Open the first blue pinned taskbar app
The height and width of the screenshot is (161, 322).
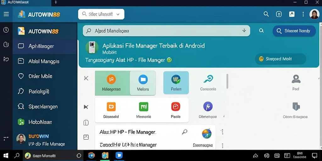91,155
